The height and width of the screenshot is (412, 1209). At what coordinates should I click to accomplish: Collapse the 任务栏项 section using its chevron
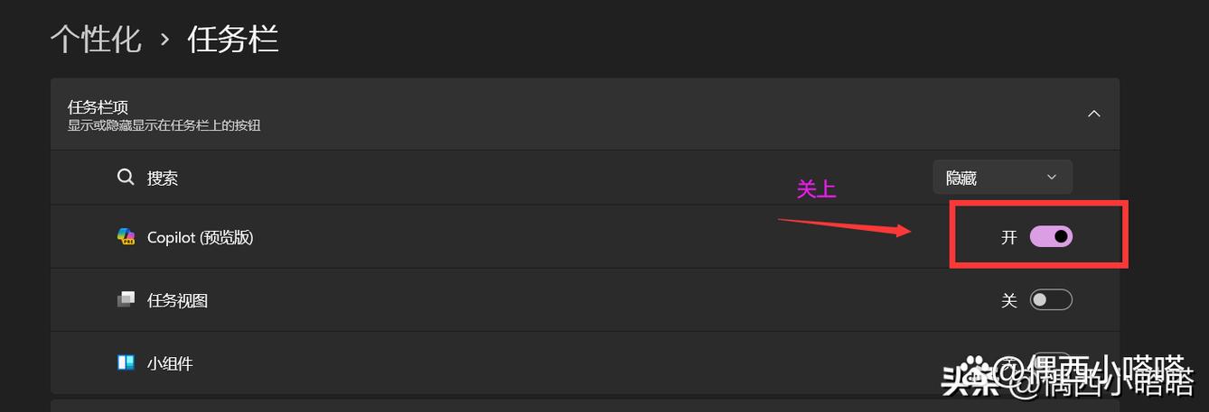point(1093,114)
